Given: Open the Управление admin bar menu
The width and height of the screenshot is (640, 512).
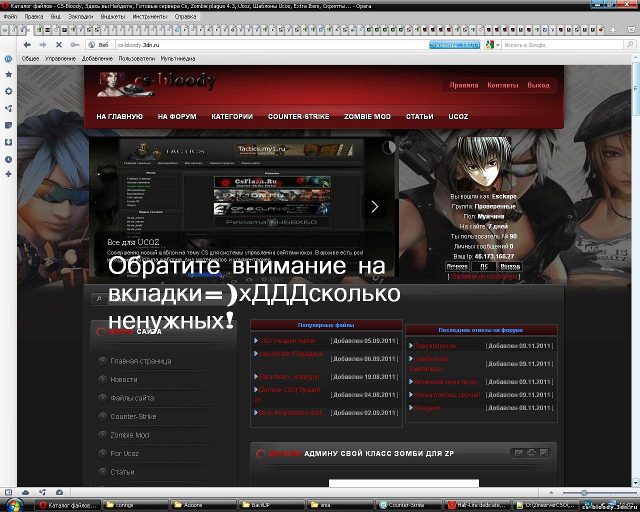Looking at the screenshot, I should [60, 58].
